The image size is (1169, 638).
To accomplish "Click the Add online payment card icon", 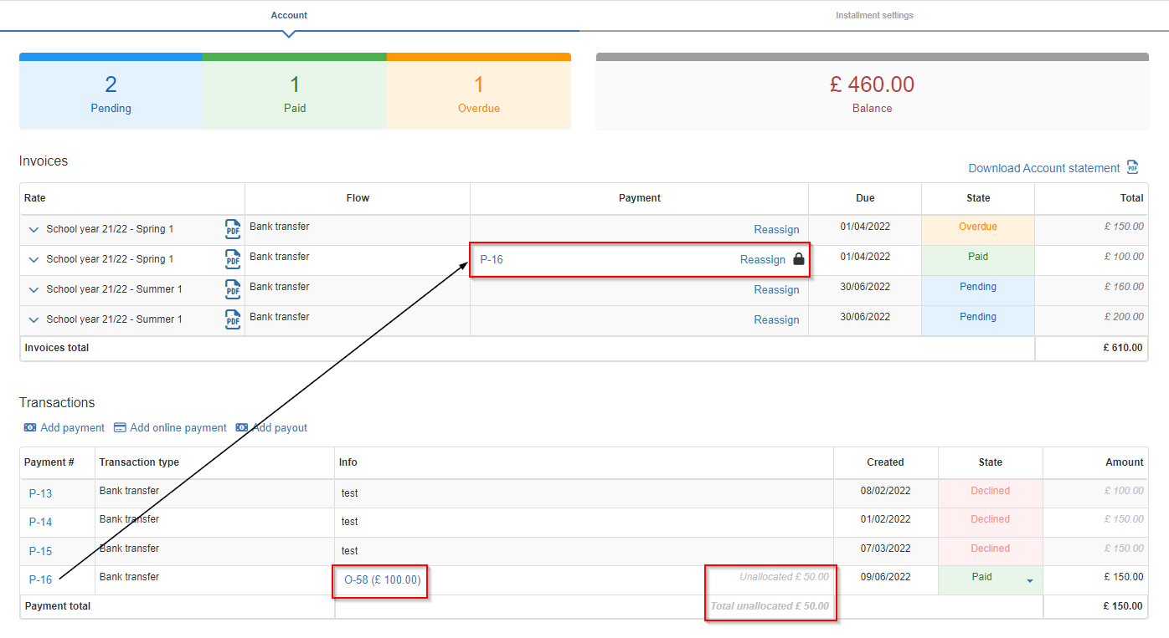I will pyautogui.click(x=120, y=427).
